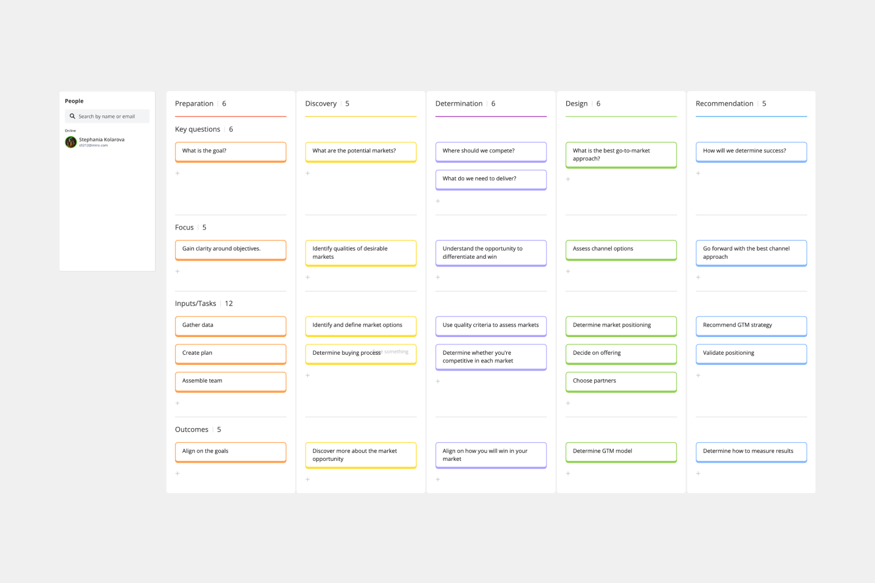Viewport: 875px width, 583px height.
Task: Open the "Where should we compete?" card
Action: pyautogui.click(x=490, y=151)
